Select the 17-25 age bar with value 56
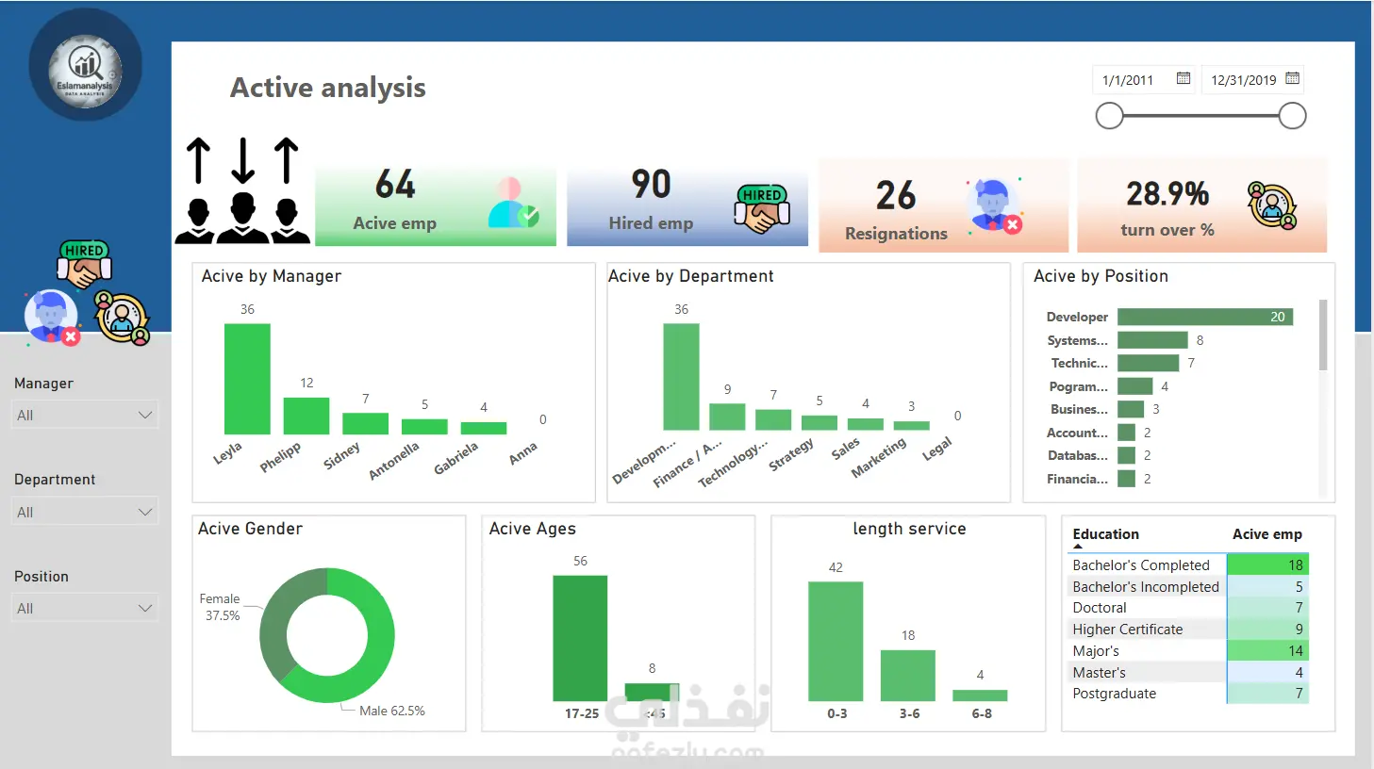1374x769 pixels. tap(580, 638)
